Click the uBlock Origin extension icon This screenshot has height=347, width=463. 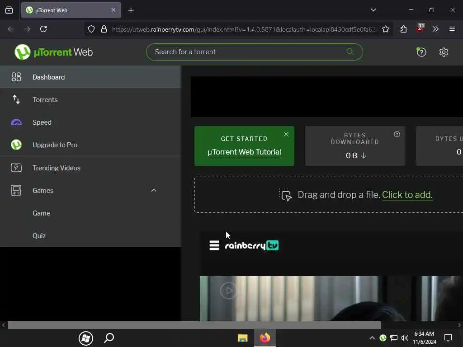[x=420, y=28]
